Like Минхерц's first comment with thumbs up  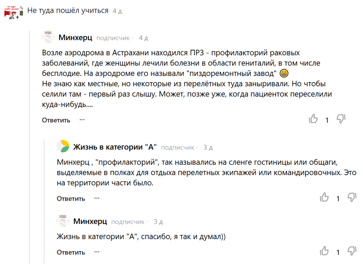[x=314, y=119]
